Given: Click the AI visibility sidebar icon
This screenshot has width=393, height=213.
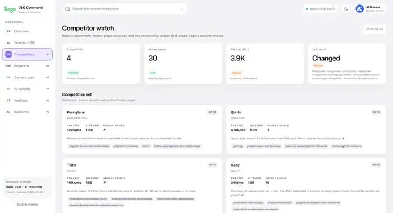Looking at the screenshot, I should point(8,89).
